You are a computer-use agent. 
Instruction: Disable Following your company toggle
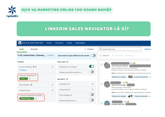pyautogui.click(x=91, y=66)
